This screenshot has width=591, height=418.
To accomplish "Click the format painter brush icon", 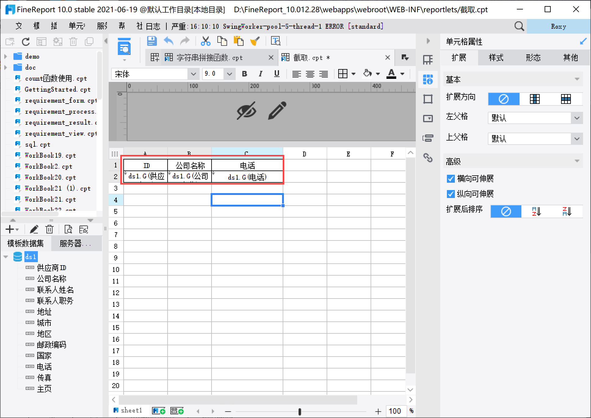I will [255, 41].
